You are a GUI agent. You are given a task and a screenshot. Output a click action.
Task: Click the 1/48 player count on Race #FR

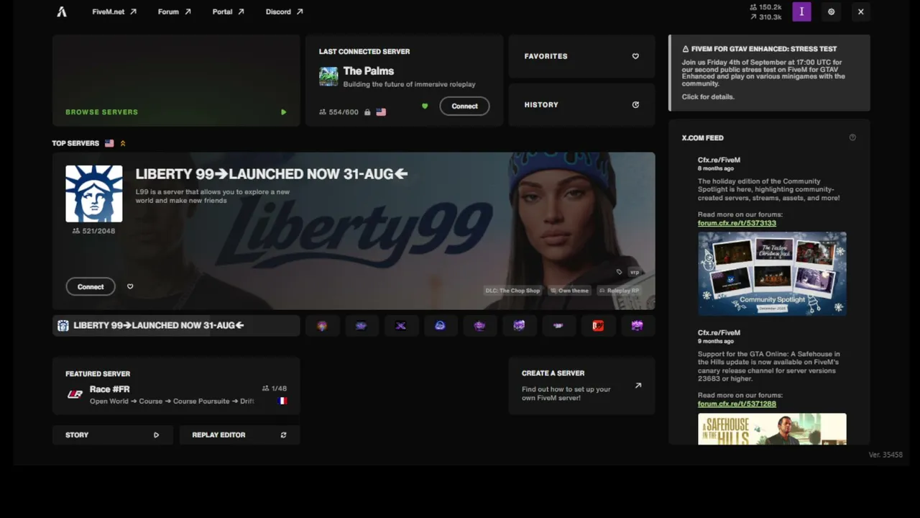pyautogui.click(x=275, y=388)
